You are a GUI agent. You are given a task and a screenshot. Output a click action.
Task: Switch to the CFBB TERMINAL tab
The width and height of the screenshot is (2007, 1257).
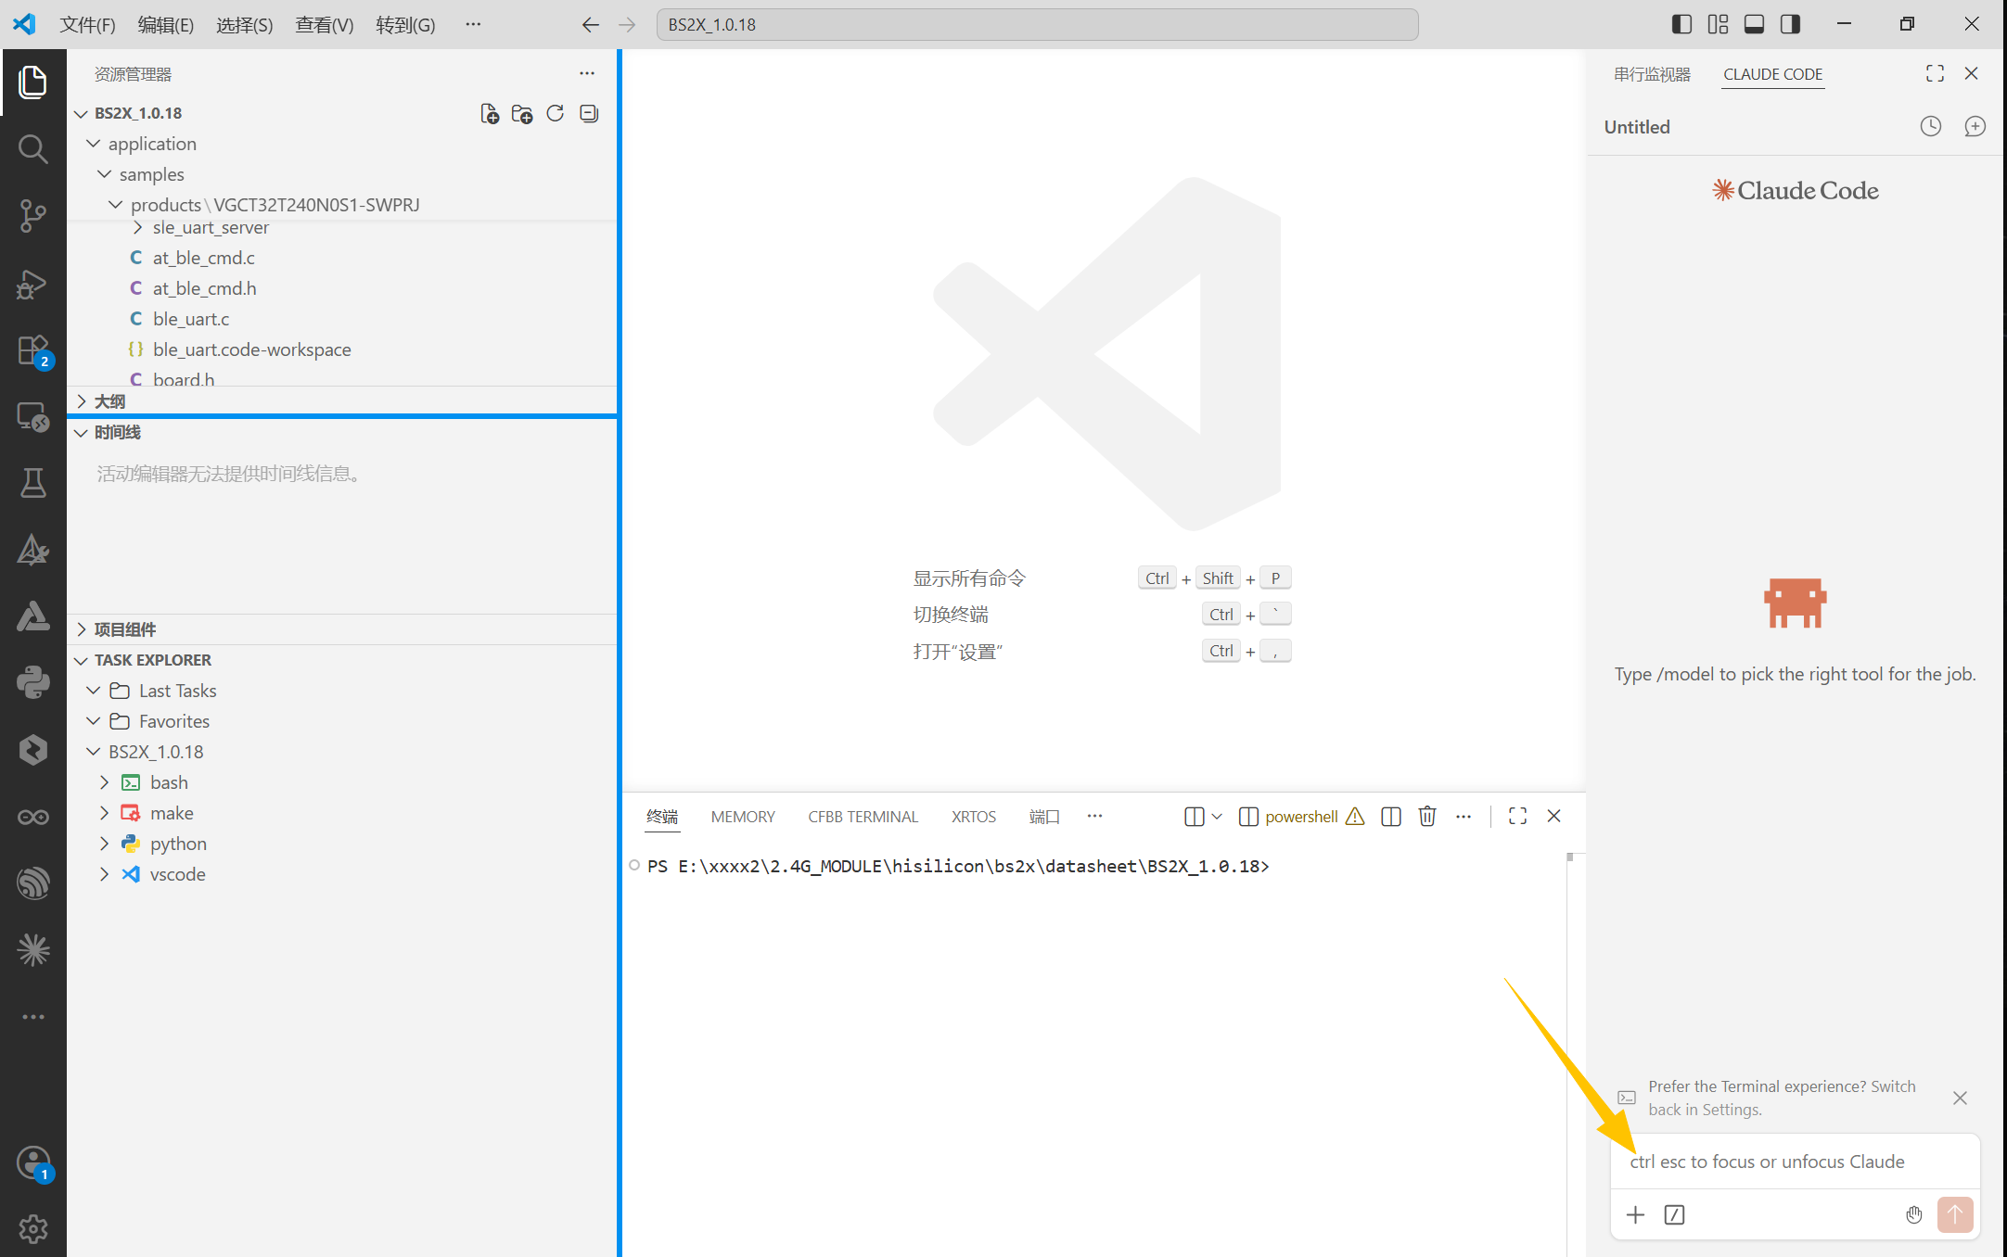click(863, 817)
